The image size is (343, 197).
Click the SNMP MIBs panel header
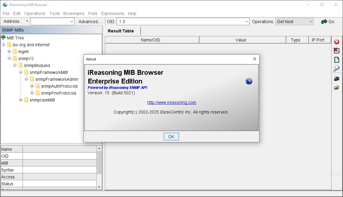51,30
